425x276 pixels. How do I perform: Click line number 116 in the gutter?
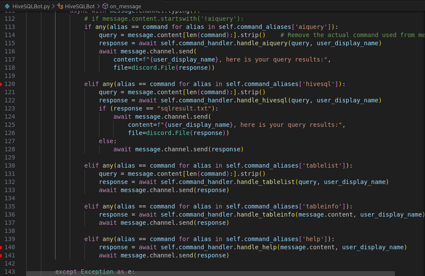click(10, 52)
